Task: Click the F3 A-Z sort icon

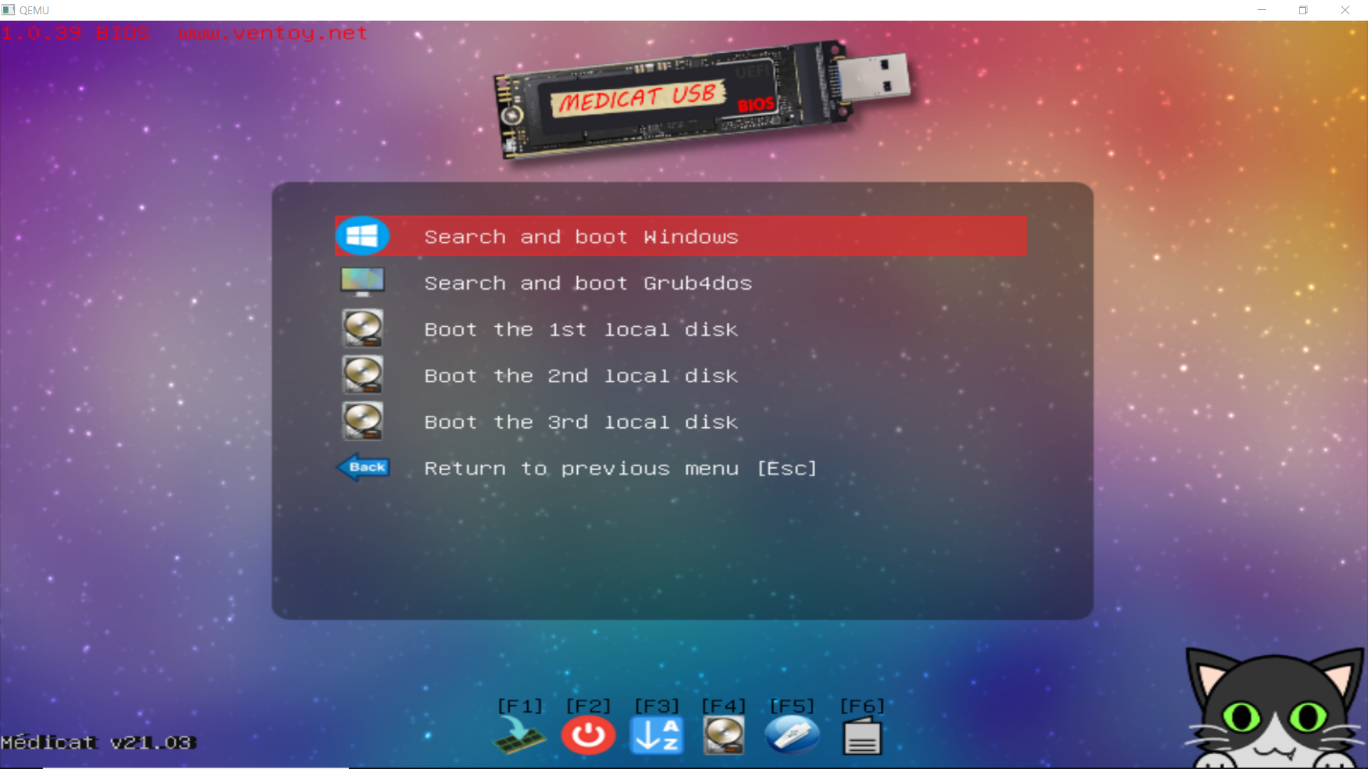Action: pyautogui.click(x=656, y=736)
